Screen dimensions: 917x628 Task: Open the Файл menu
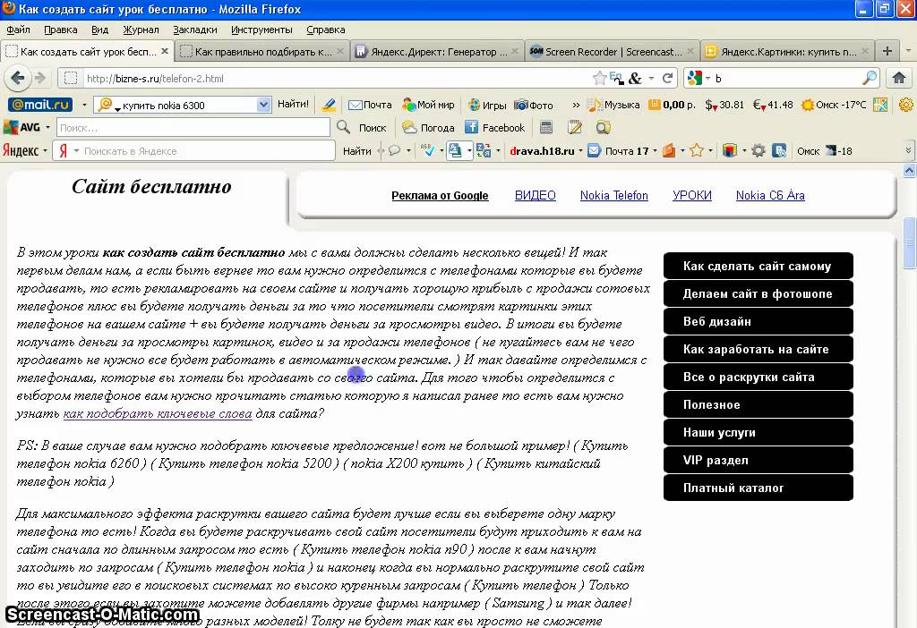(x=18, y=30)
